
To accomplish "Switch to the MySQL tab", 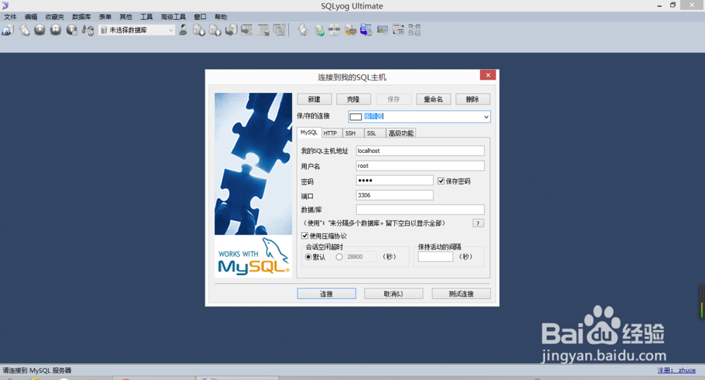I will pos(309,133).
